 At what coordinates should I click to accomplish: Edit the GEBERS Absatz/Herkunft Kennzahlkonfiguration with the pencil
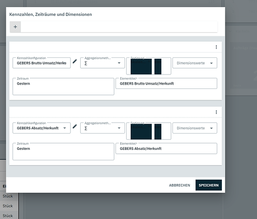[75, 126]
